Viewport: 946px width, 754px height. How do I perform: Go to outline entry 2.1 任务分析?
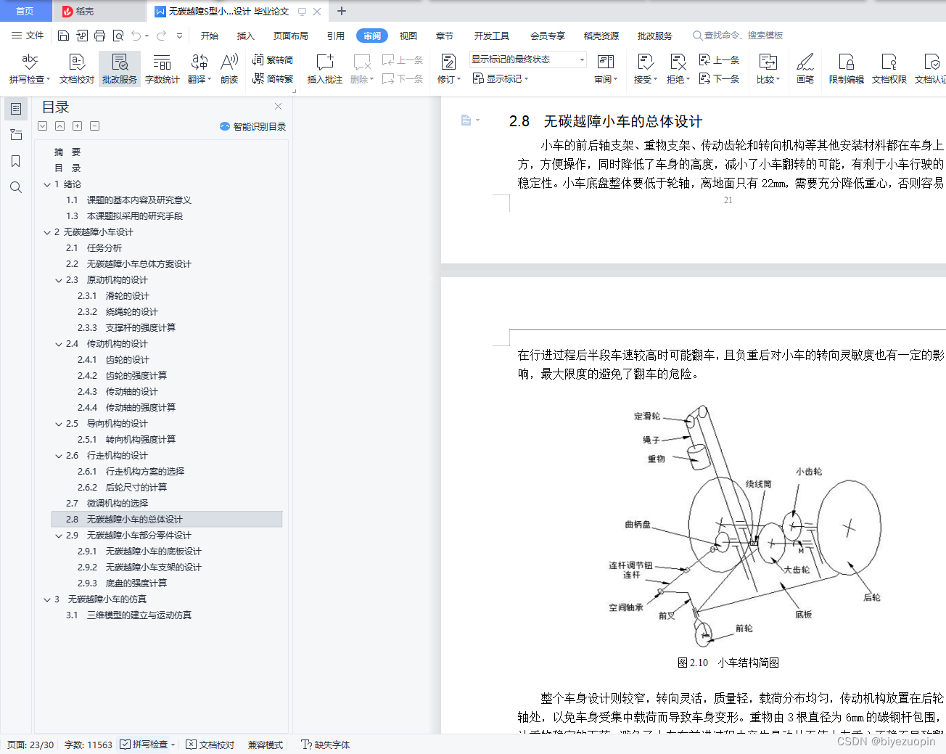coord(94,248)
